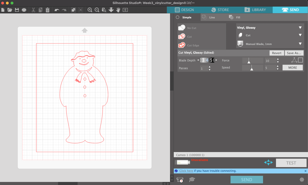Toggle the square checkbox beside overcut icon
308x185 pixels.
pyautogui.click(x=300, y=60)
